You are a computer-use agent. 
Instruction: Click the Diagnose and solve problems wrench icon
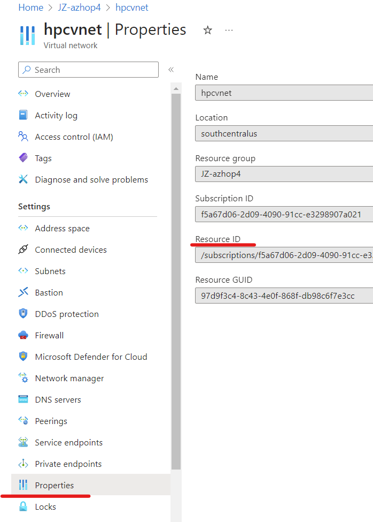coord(23,179)
